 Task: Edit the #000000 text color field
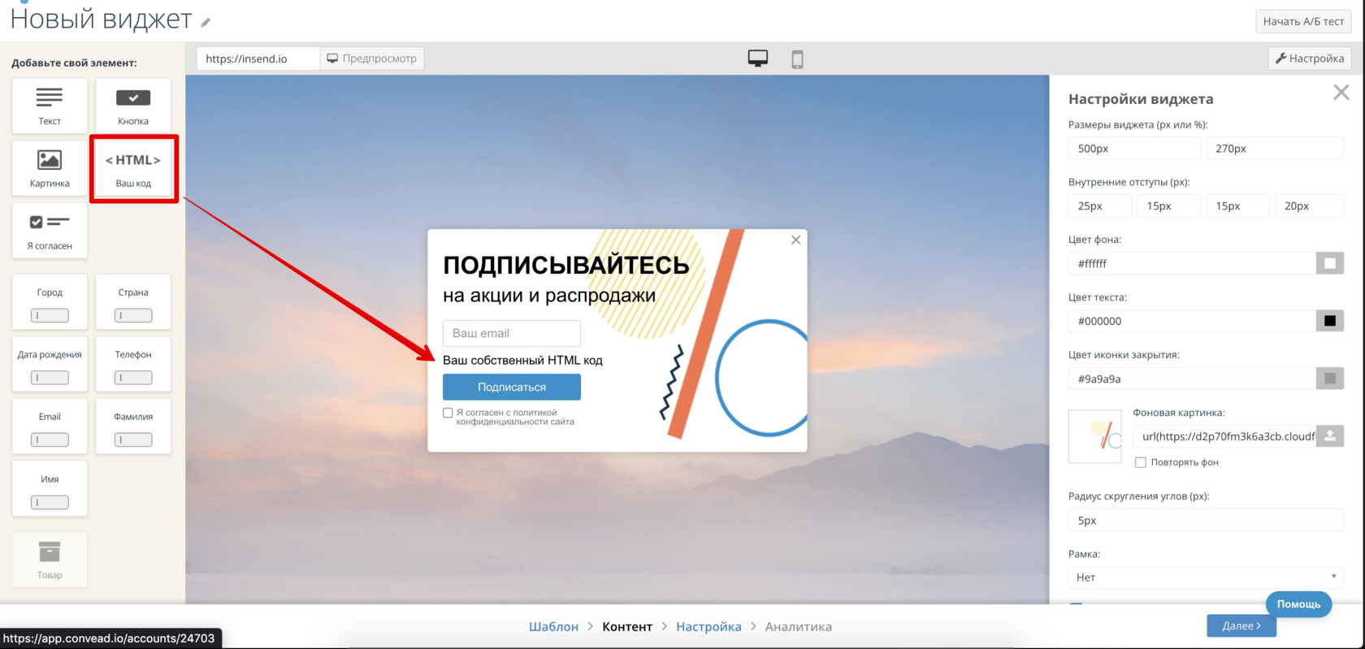(x=1192, y=321)
